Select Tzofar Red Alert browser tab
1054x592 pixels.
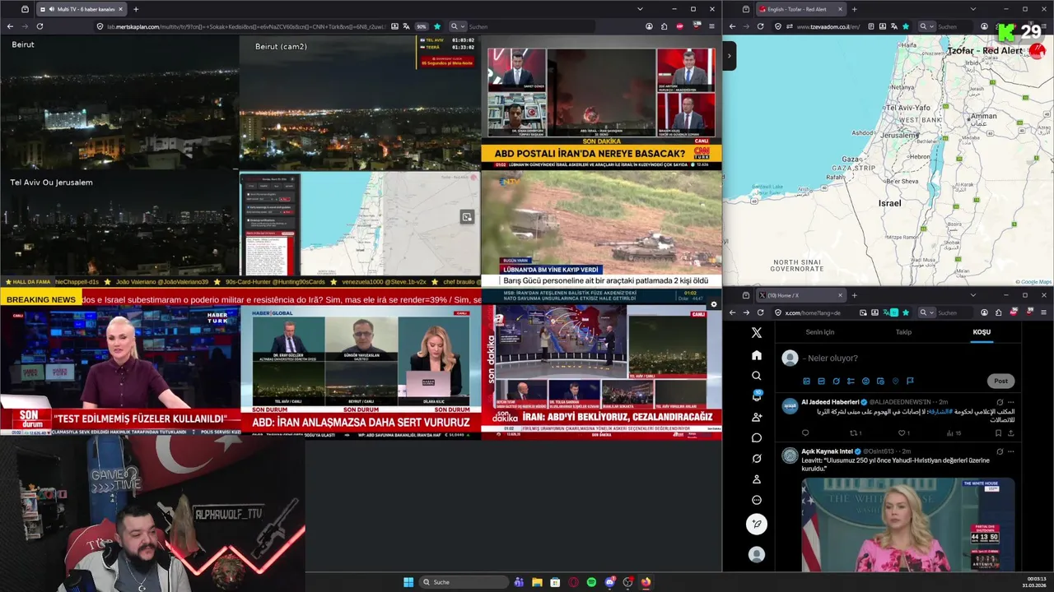(x=801, y=9)
